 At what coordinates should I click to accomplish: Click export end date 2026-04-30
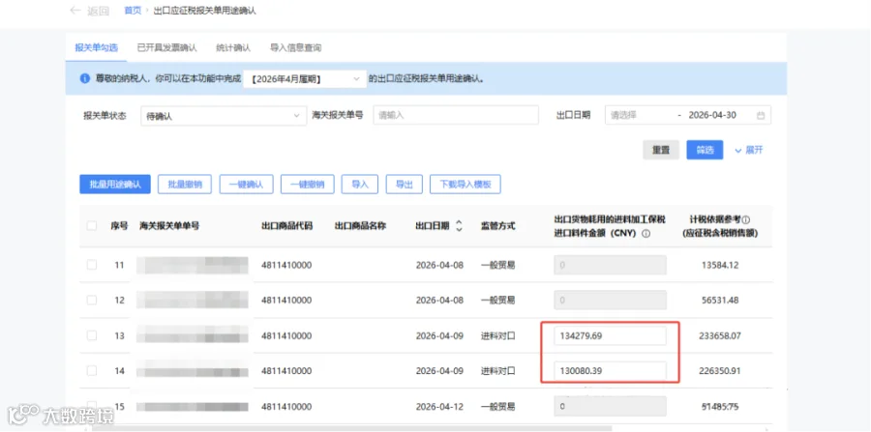[712, 115]
